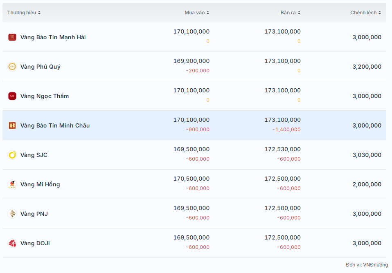392x273 pixels.
Task: Click the Mi Hồng brand logo icon
Action: (12, 184)
